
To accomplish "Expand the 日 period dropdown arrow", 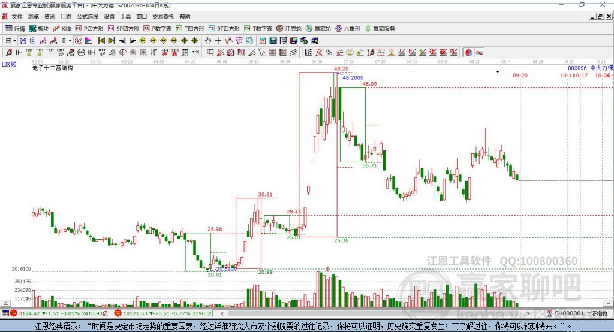I will [x=14, y=41].
